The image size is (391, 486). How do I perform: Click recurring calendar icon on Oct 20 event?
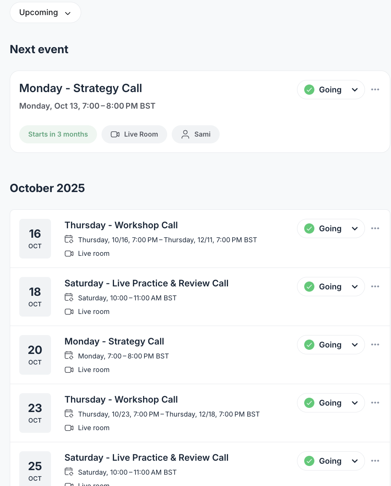click(69, 356)
